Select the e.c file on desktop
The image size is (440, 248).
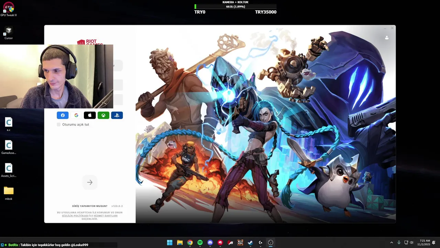tap(9, 124)
